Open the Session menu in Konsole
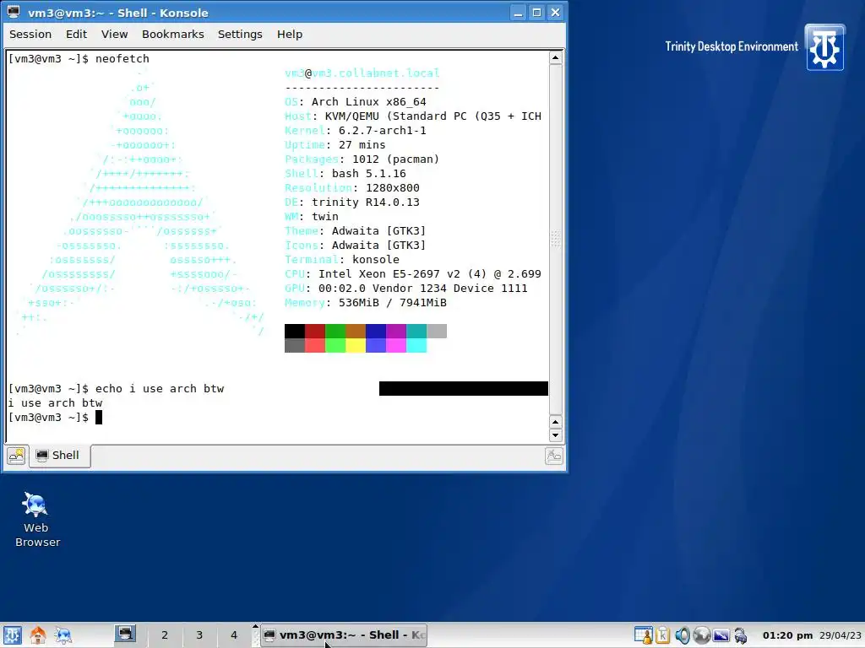865x648 pixels. (30, 34)
